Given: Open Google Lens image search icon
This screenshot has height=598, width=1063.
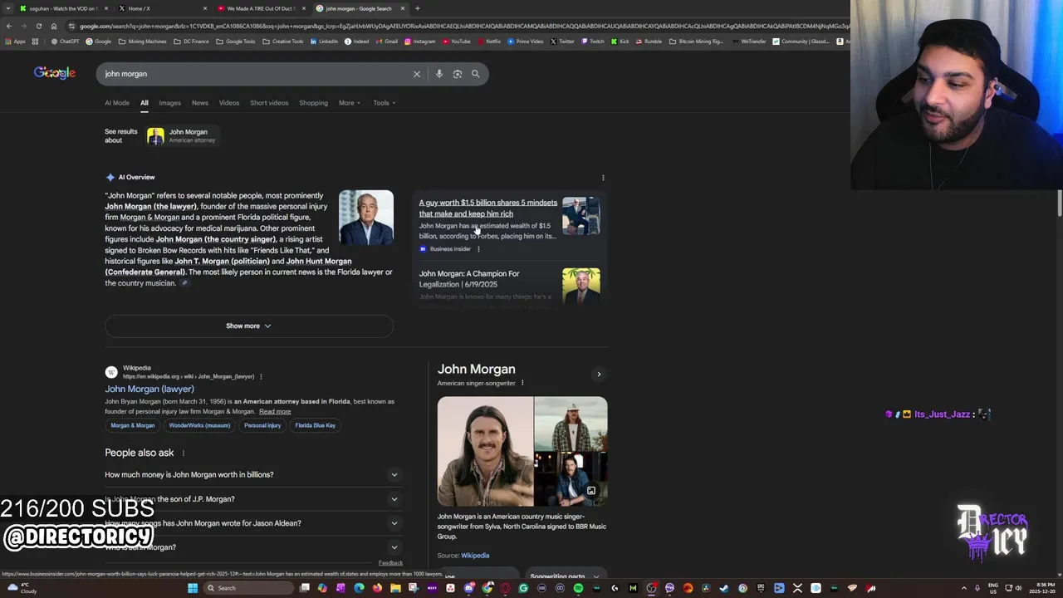Looking at the screenshot, I should (458, 74).
